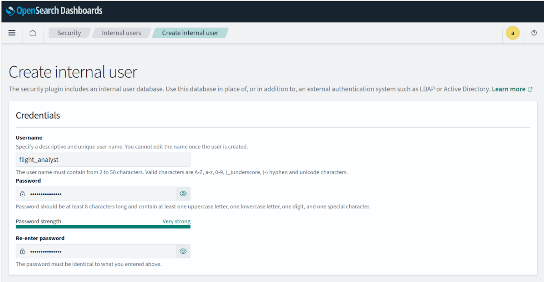Open the yellow user avatar menu
Image resolution: width=544 pixels, height=282 pixels.
point(513,33)
